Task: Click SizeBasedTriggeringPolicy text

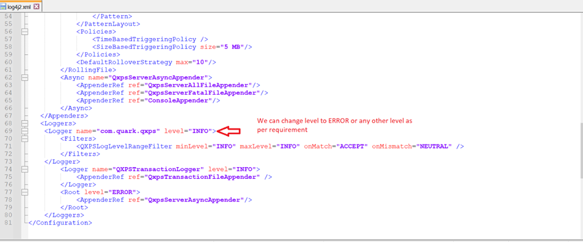Action: [x=146, y=47]
